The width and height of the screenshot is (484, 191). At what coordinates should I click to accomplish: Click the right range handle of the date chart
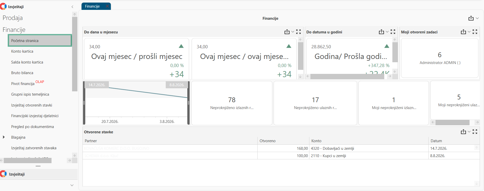coord(189,103)
